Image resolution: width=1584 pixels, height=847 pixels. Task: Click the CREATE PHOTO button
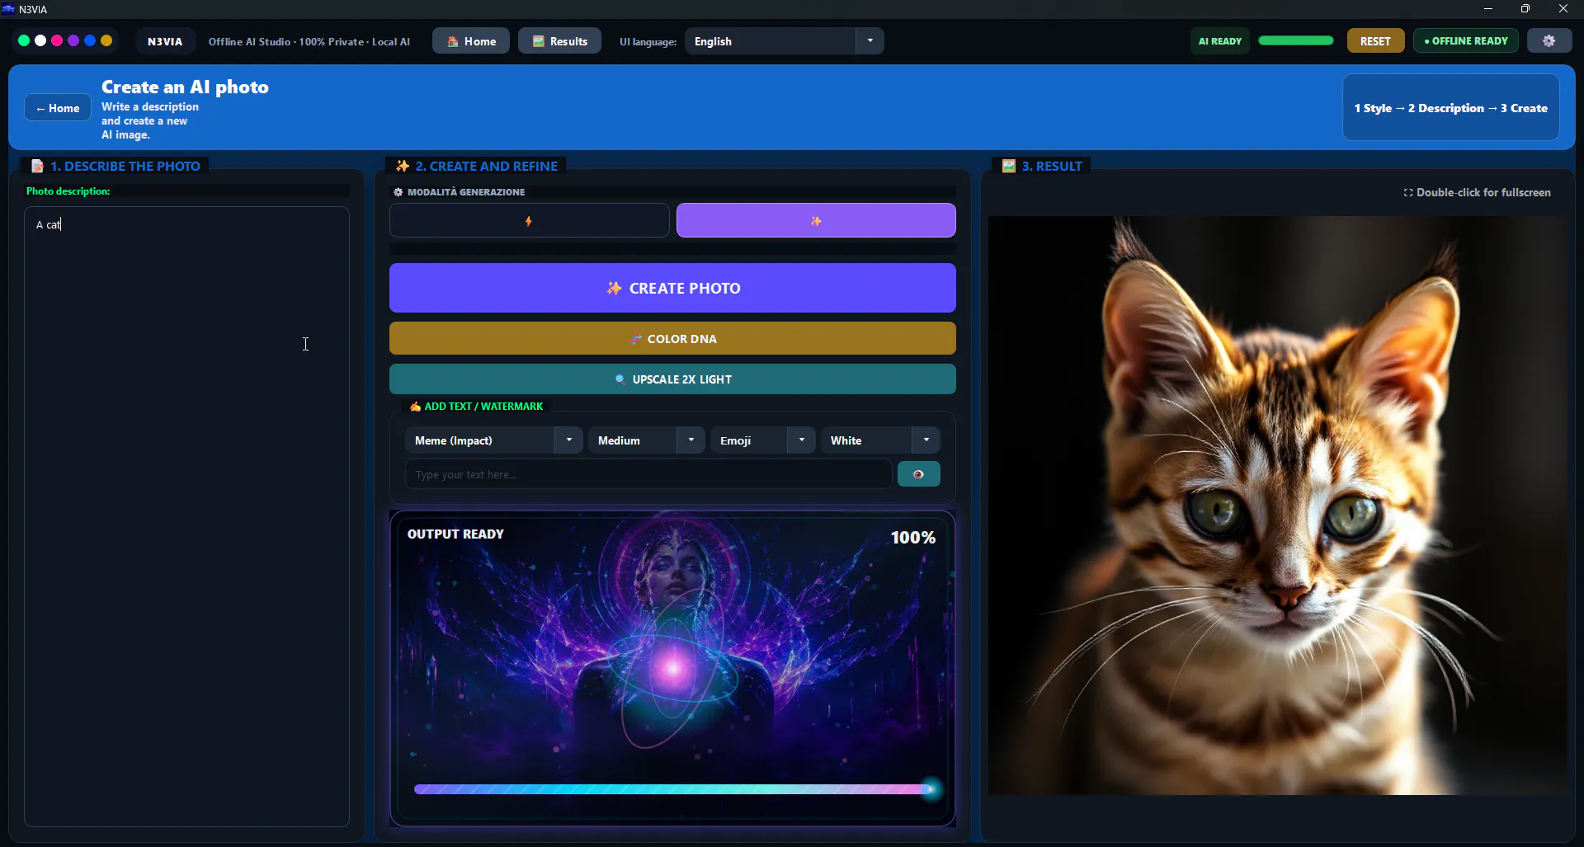click(672, 288)
